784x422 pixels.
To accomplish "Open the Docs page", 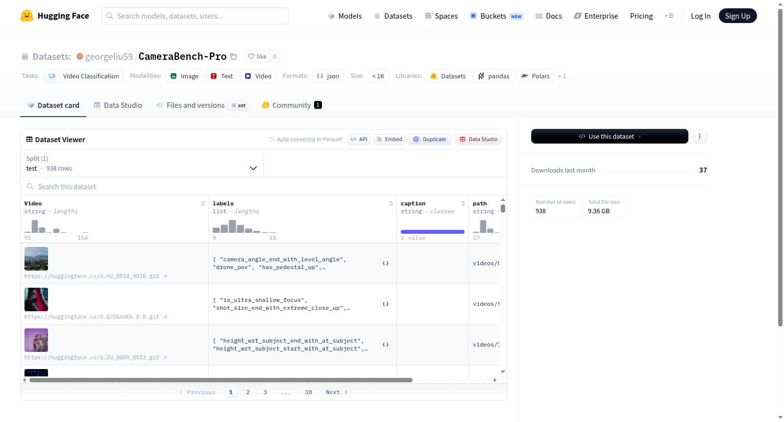I will [548, 16].
